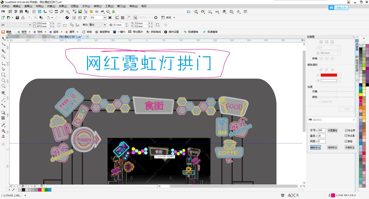Toggle the 标注宽 checkbox
The width and height of the screenshot is (369, 199).
[x=346, y=130]
